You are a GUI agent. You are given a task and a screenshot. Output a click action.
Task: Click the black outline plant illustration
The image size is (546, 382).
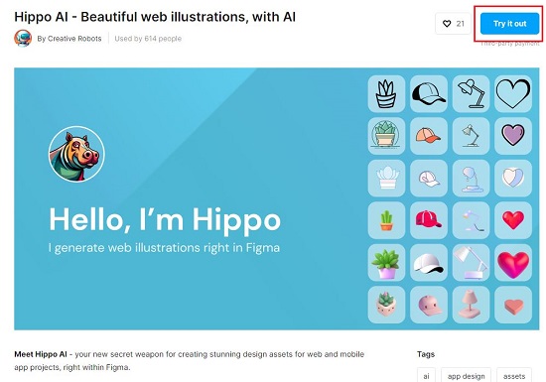pos(386,93)
